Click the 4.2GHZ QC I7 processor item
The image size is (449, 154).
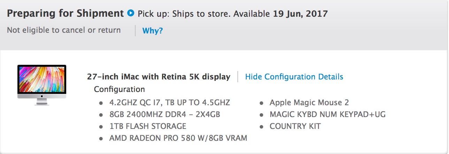point(169,103)
